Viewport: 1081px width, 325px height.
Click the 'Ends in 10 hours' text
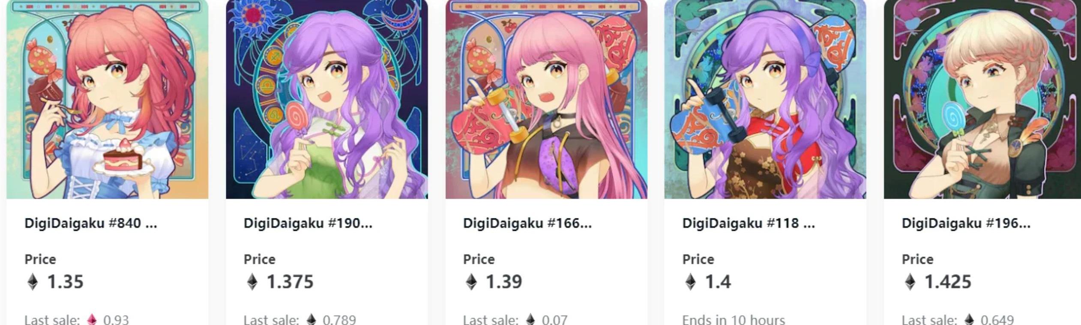734,319
